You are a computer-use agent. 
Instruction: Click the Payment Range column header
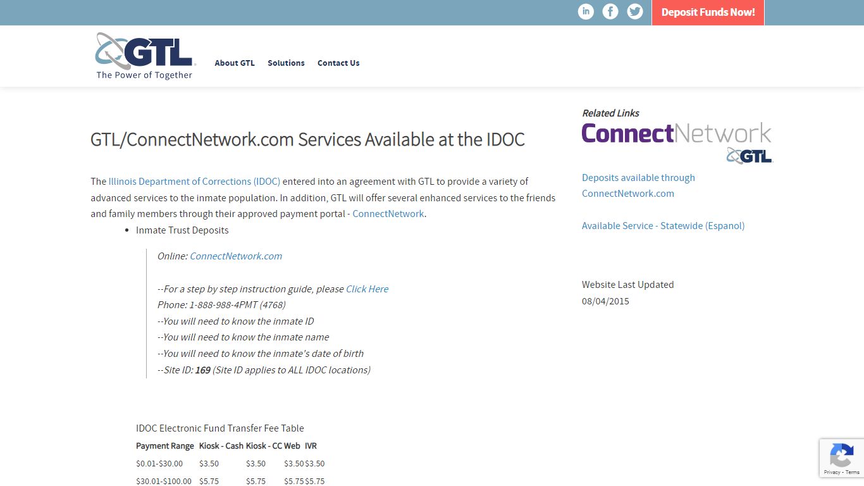[x=165, y=445]
